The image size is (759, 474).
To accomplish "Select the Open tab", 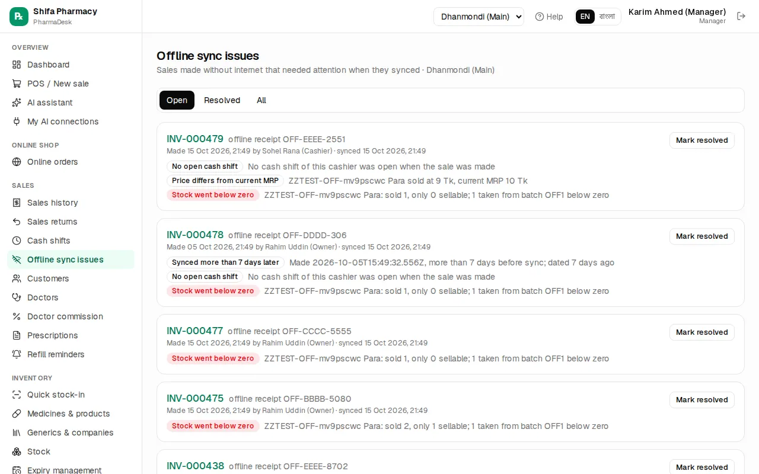I will pyautogui.click(x=177, y=100).
